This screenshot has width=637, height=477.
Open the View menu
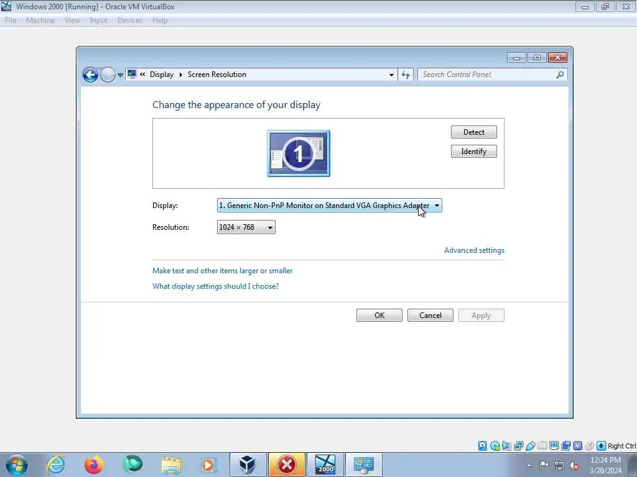click(x=72, y=20)
